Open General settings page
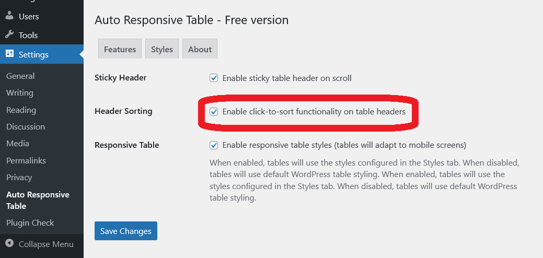The width and height of the screenshot is (543, 258). click(x=20, y=76)
